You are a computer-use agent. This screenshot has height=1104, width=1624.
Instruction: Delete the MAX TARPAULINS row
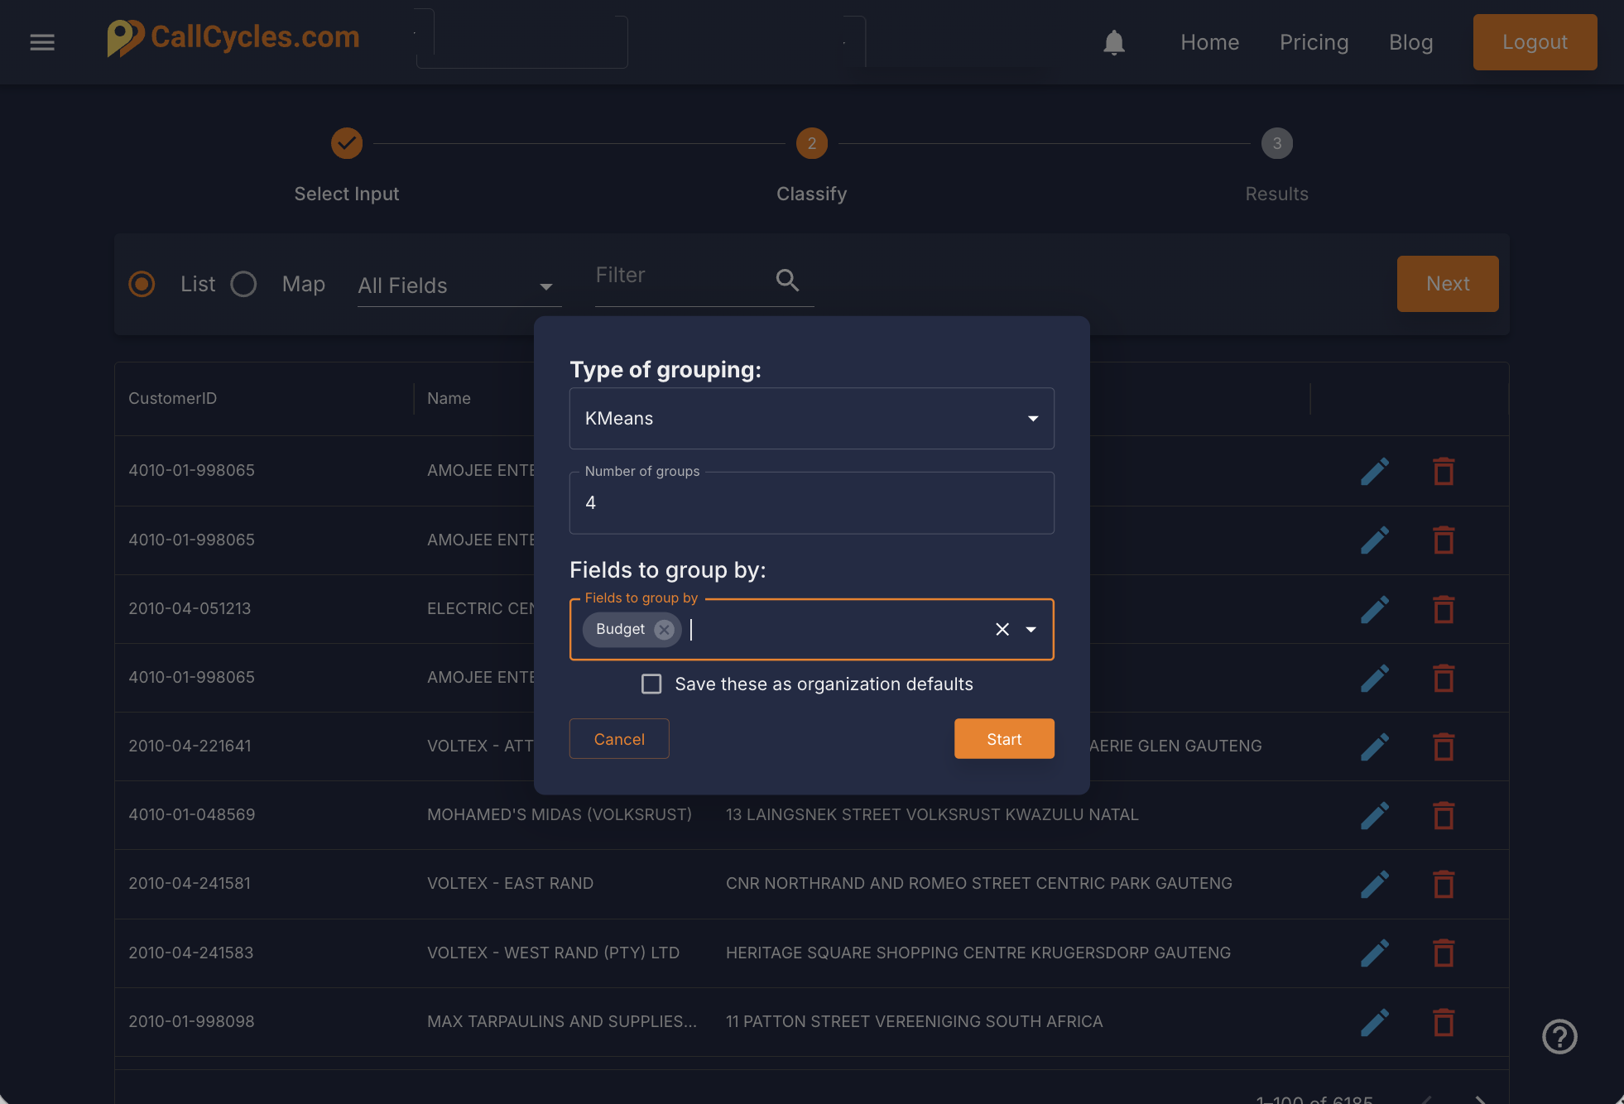pyautogui.click(x=1444, y=1022)
